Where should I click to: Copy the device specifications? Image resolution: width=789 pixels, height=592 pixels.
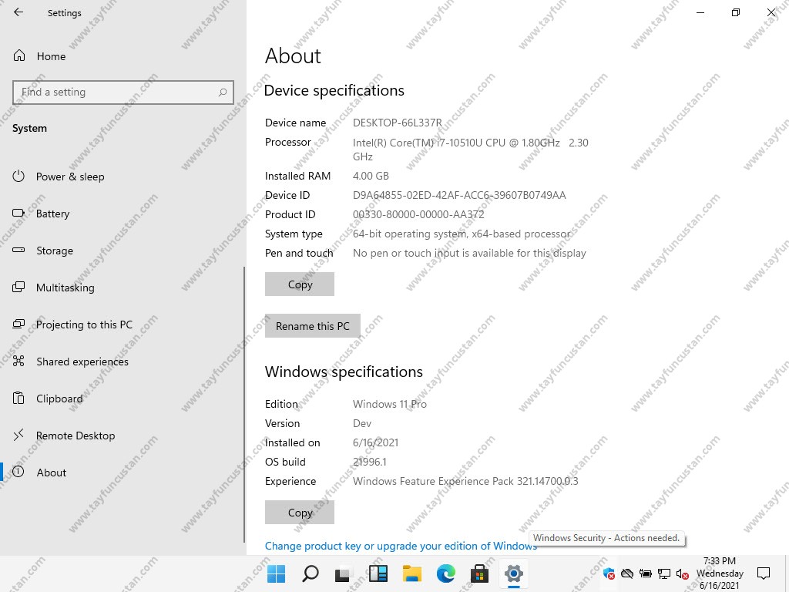pyautogui.click(x=300, y=284)
